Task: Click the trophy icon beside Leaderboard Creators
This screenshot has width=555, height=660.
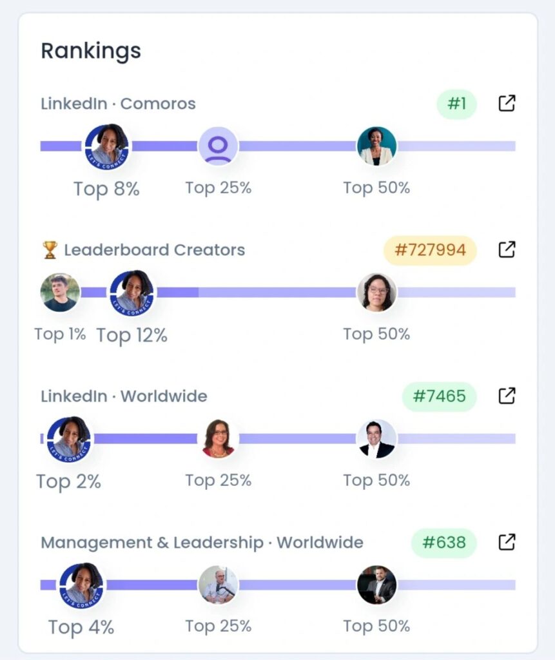Action: (x=50, y=249)
